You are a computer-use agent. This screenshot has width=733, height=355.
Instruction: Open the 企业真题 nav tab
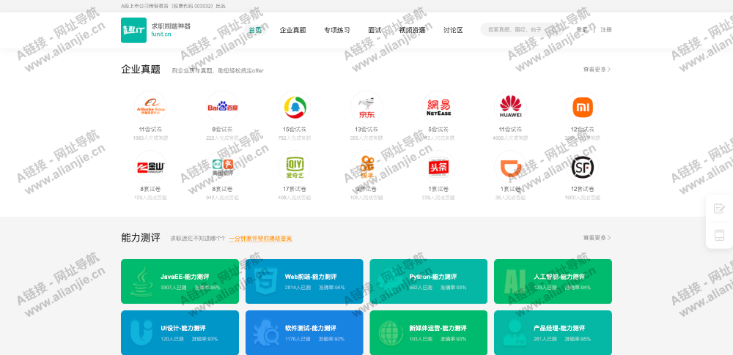[292, 30]
